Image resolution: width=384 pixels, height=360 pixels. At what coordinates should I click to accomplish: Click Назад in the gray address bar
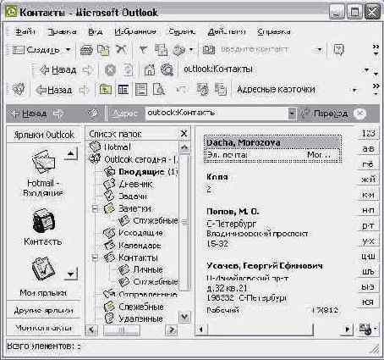[x=28, y=114]
